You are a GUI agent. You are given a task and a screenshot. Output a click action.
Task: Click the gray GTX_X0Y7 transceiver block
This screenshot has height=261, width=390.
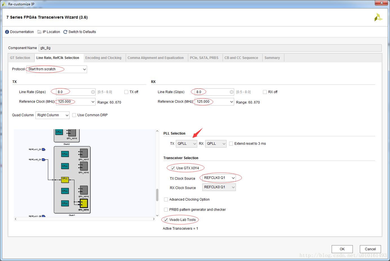tap(84, 153)
